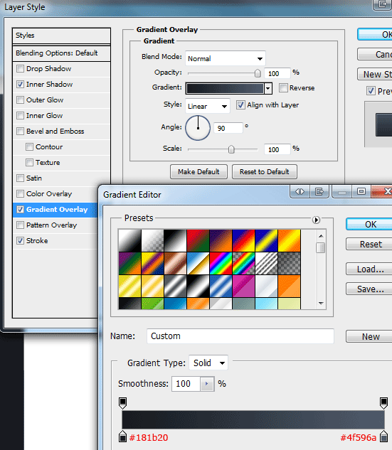
Task: Click the Angle dial control
Action: tap(198, 128)
